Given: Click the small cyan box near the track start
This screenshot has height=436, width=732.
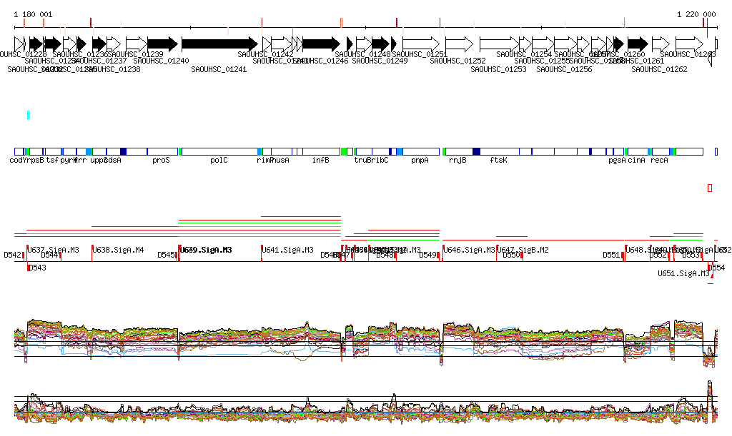Looking at the screenshot, I should pyautogui.click(x=29, y=115).
